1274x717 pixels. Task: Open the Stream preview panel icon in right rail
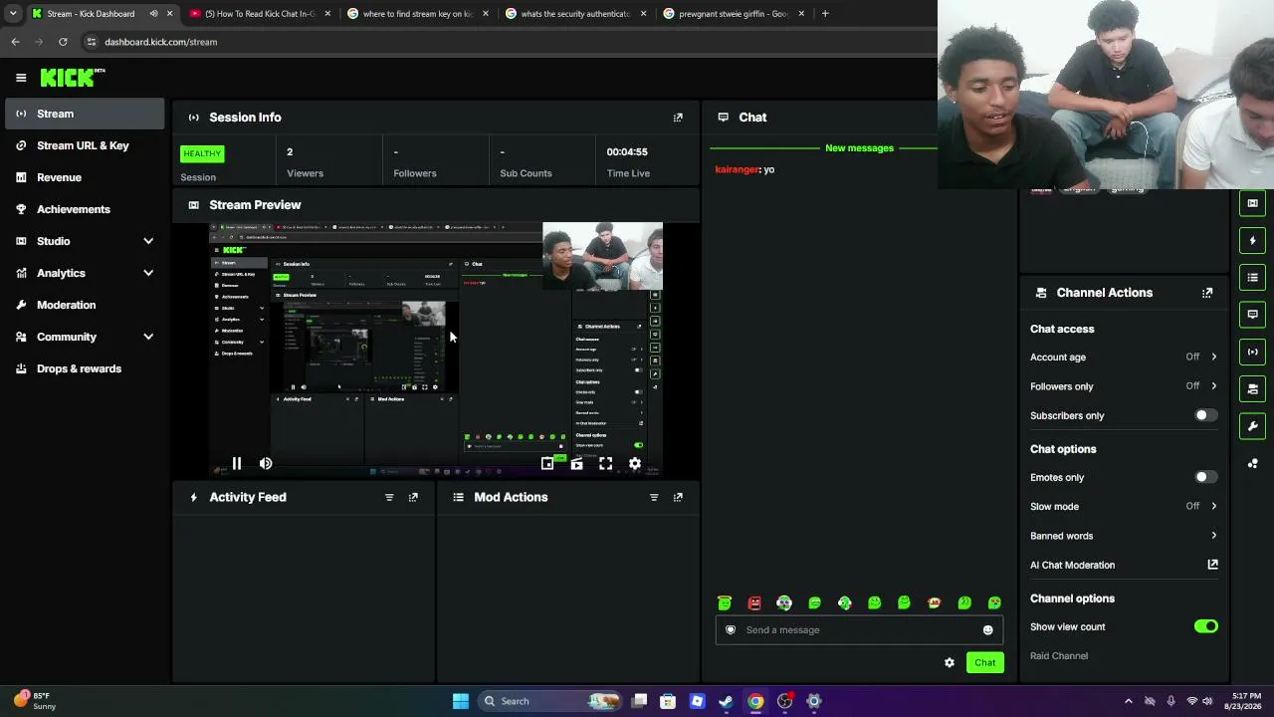tap(1252, 203)
